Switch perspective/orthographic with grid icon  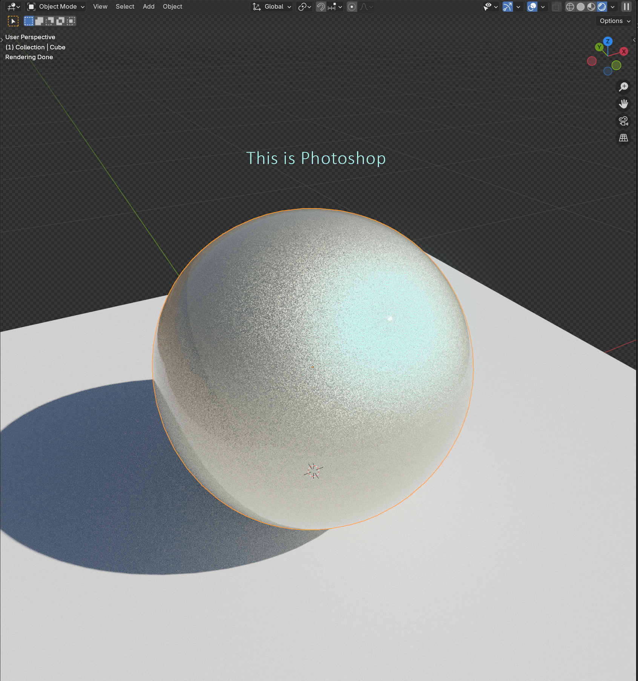pos(624,138)
